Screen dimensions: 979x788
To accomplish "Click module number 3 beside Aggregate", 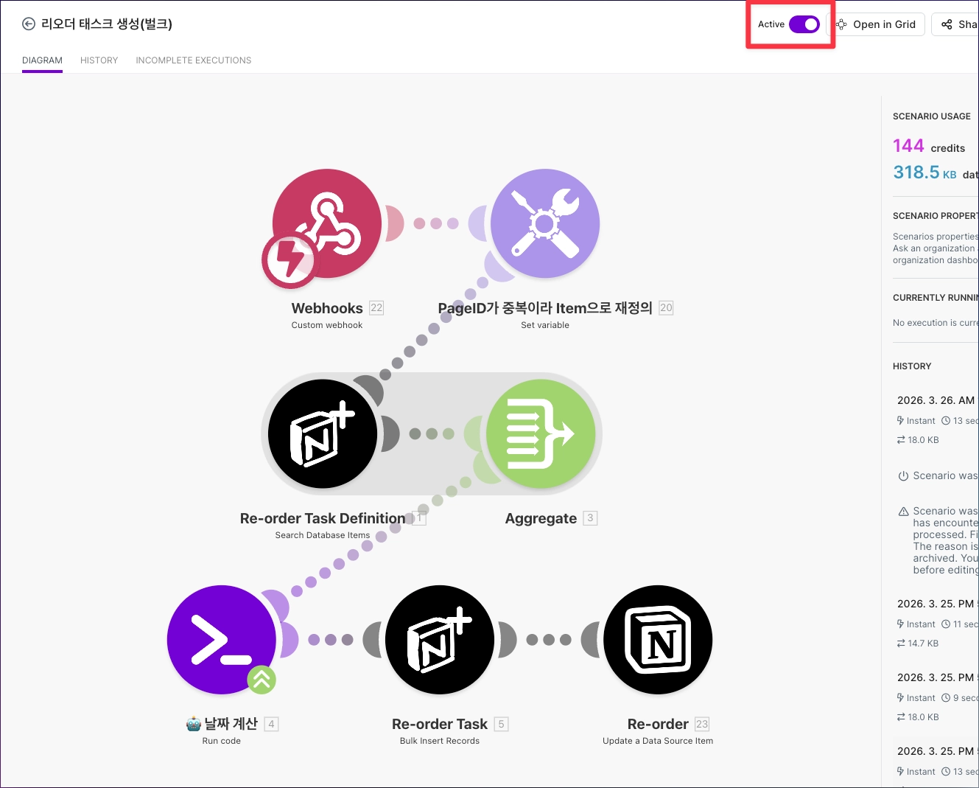I will coord(590,518).
